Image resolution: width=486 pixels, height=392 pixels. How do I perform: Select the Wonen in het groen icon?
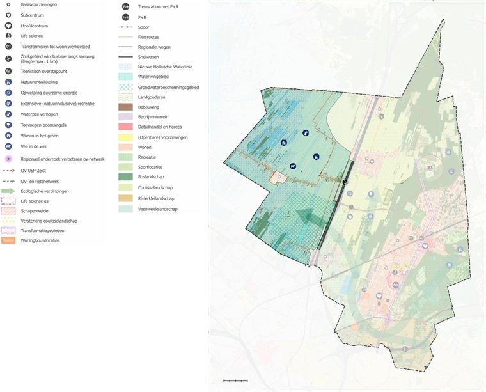[8, 136]
